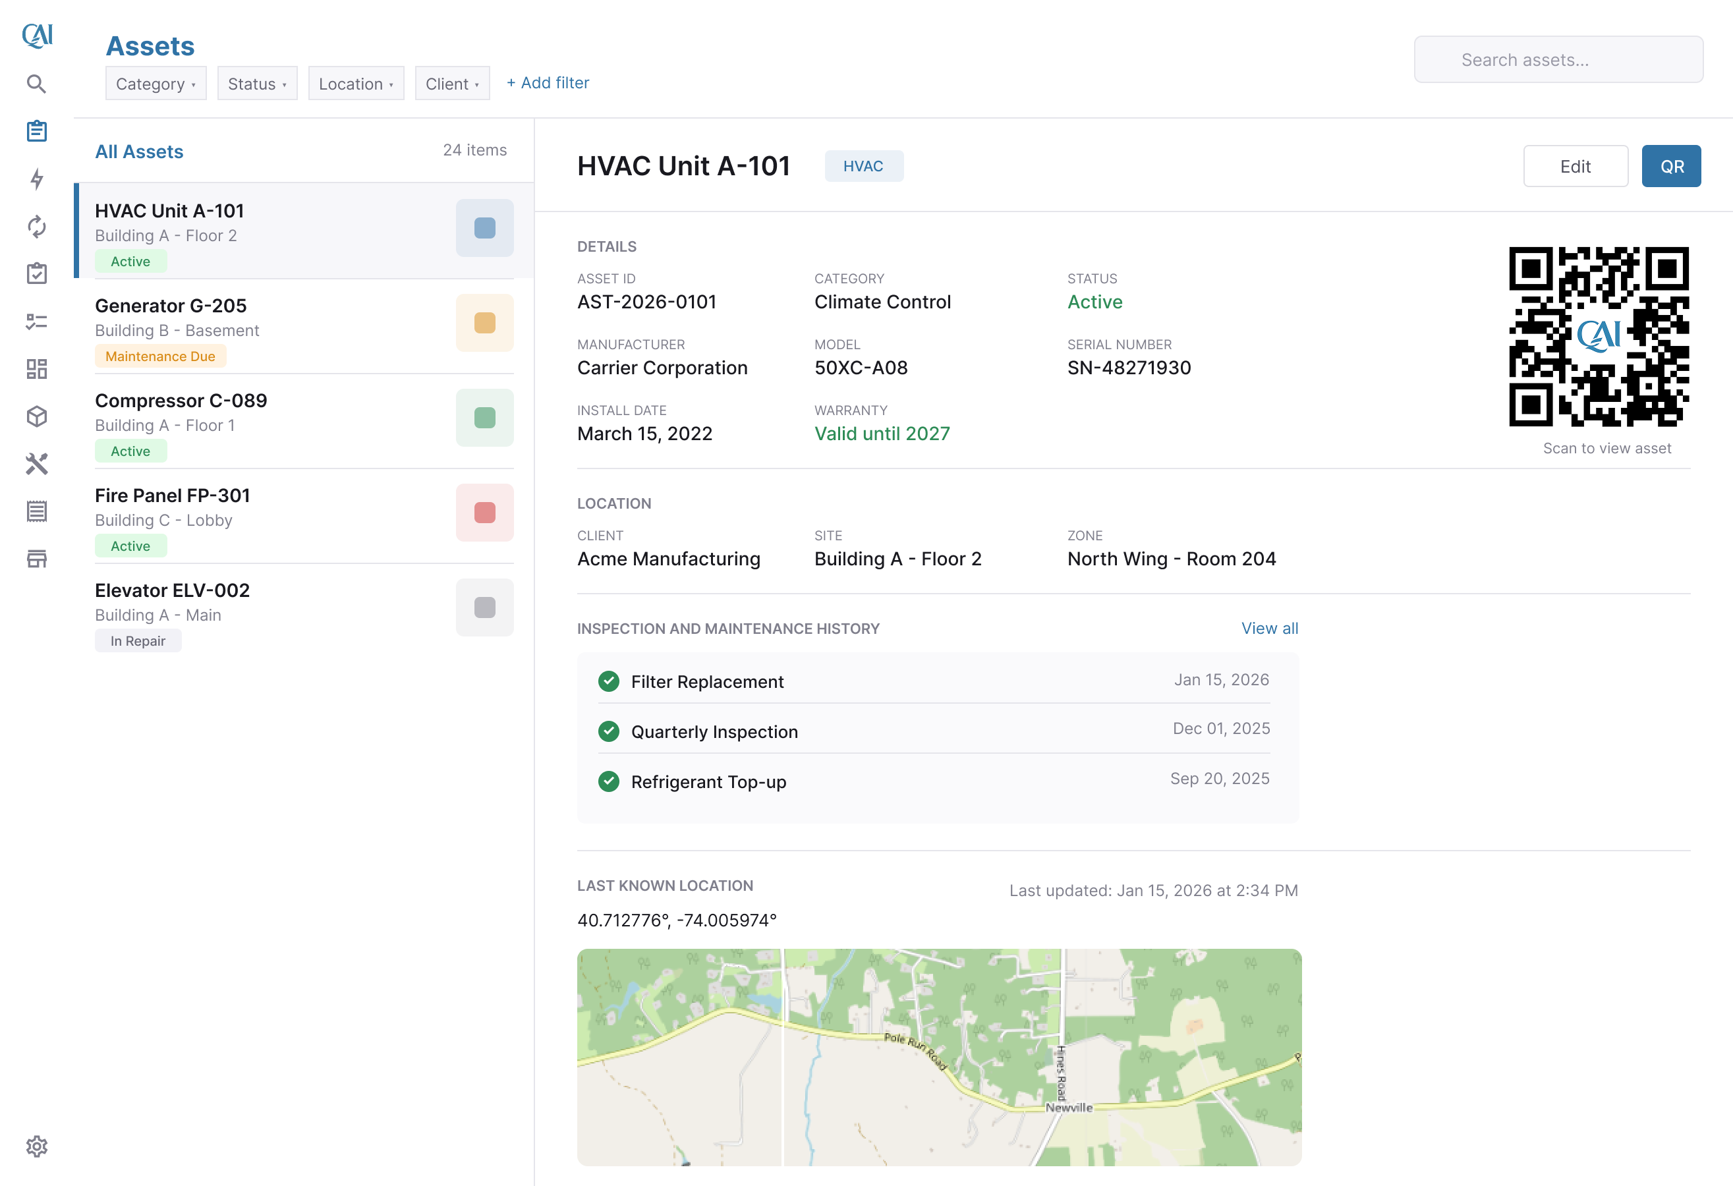The height and width of the screenshot is (1186, 1733).
Task: Open the dashboard grid icon
Action: (36, 368)
